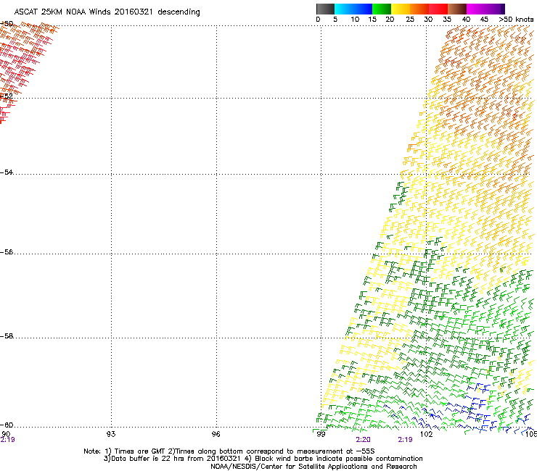The image size is (537, 471).
Task: Click the '-52' latitude axis label
Action: point(7,96)
